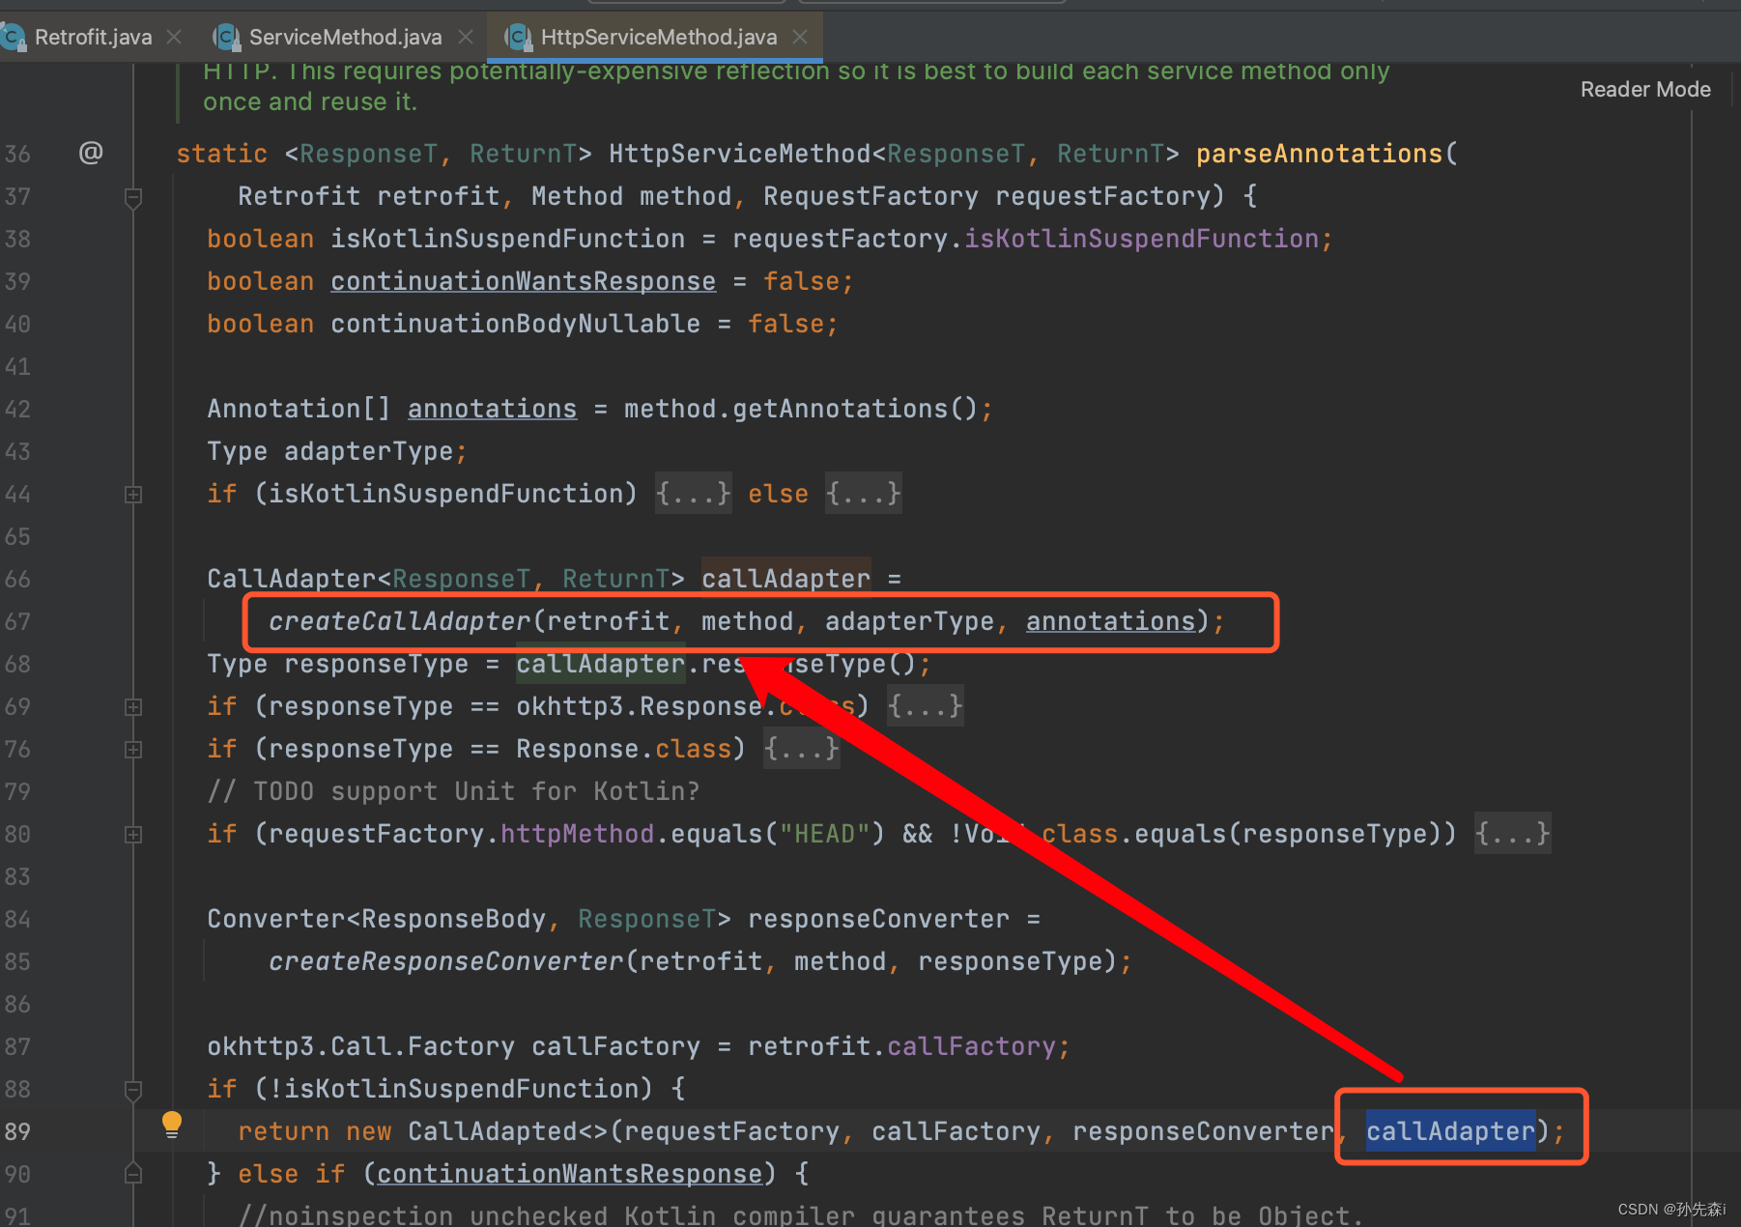Click the highlighted callAdapter argument on line 89

coord(1450,1131)
